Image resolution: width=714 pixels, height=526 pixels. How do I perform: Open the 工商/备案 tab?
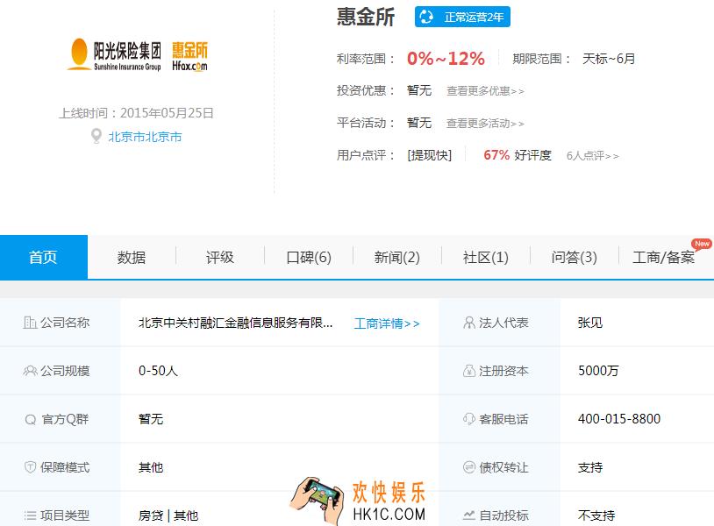[x=663, y=257]
